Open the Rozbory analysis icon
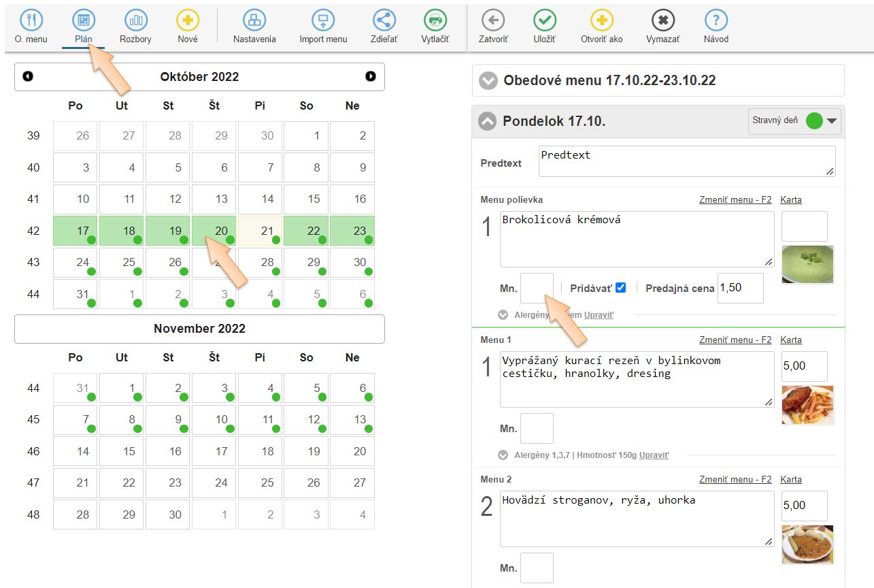The width and height of the screenshot is (874, 588). point(135,22)
